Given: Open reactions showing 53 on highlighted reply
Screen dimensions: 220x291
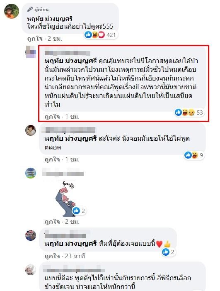Looking at the screenshot, I should tap(189, 112).
